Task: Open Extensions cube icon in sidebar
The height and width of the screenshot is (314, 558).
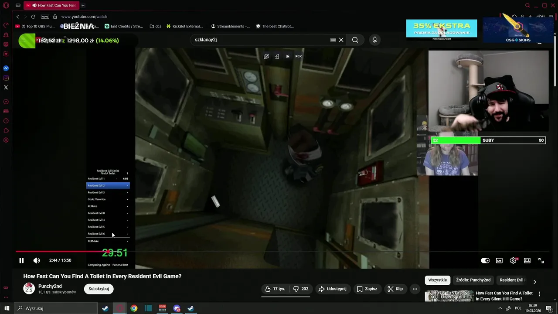Action: [x=6, y=130]
